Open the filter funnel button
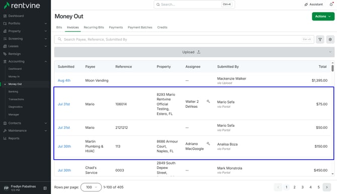 click(x=320, y=40)
